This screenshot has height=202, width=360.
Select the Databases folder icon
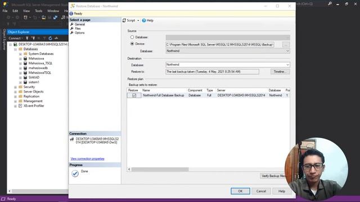pos(20,49)
